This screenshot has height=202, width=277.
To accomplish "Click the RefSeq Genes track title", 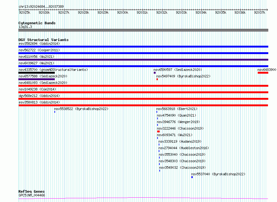I will (31, 191).
